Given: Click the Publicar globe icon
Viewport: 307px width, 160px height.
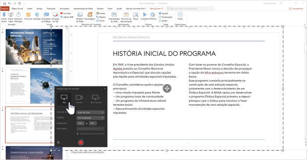Looking at the screenshot, I should tap(153, 14).
